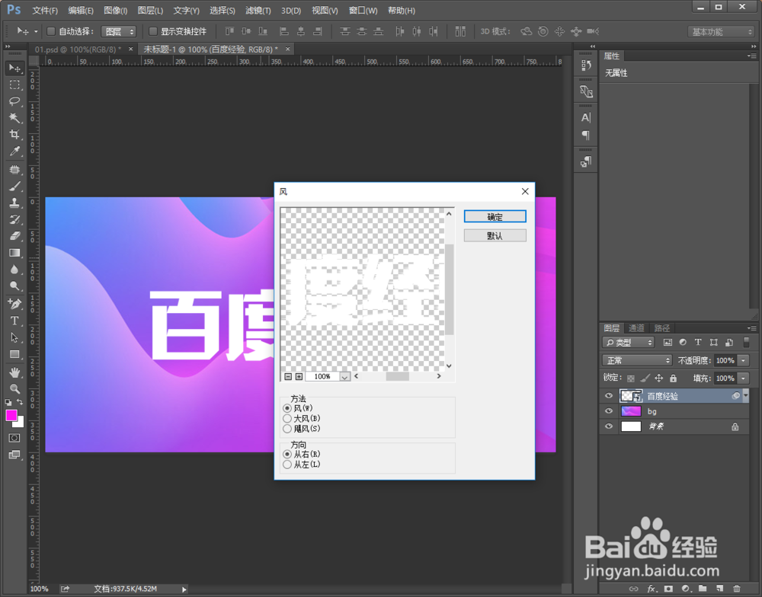Select the Clone Stamp tool
The width and height of the screenshot is (762, 597).
point(14,203)
